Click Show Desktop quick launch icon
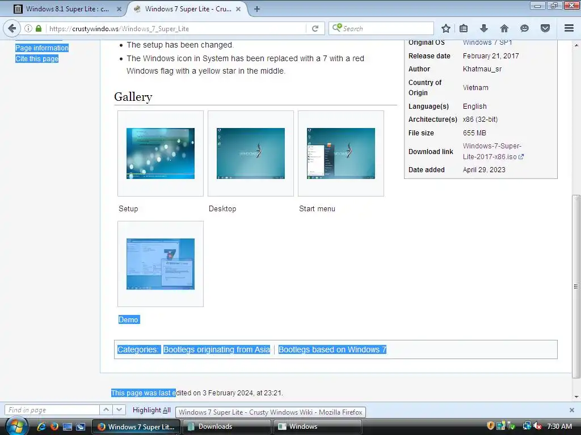581x435 pixels. [x=68, y=427]
